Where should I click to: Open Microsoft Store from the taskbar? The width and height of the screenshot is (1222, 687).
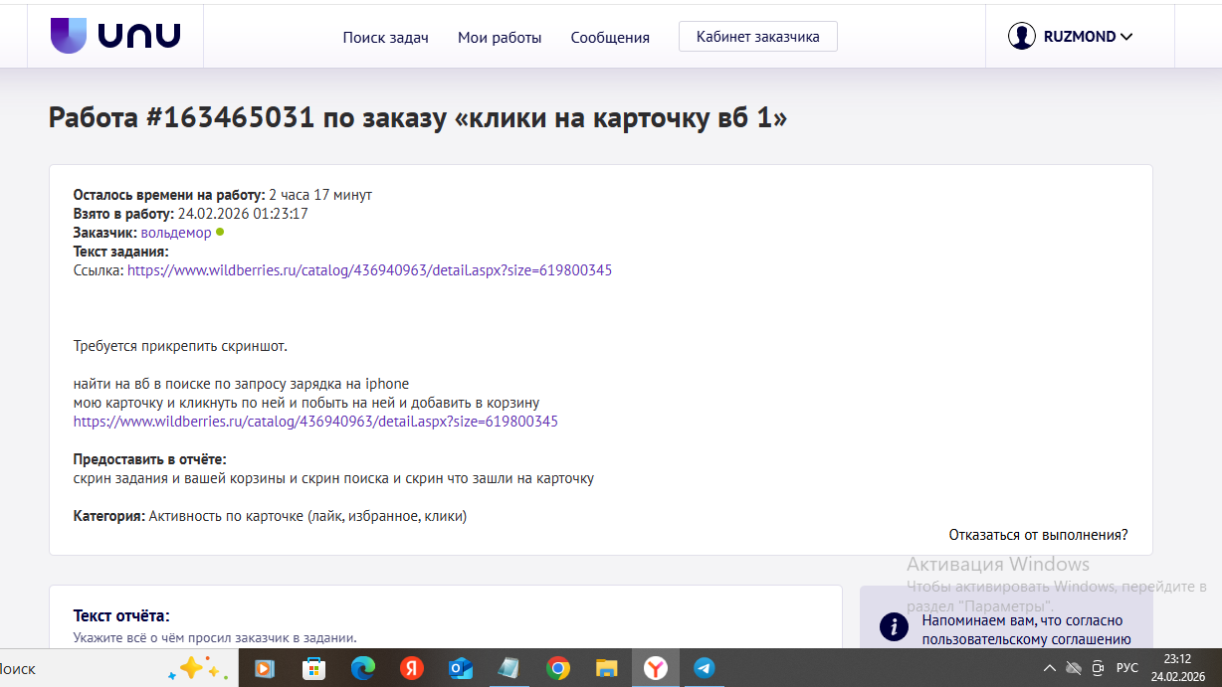(x=313, y=668)
